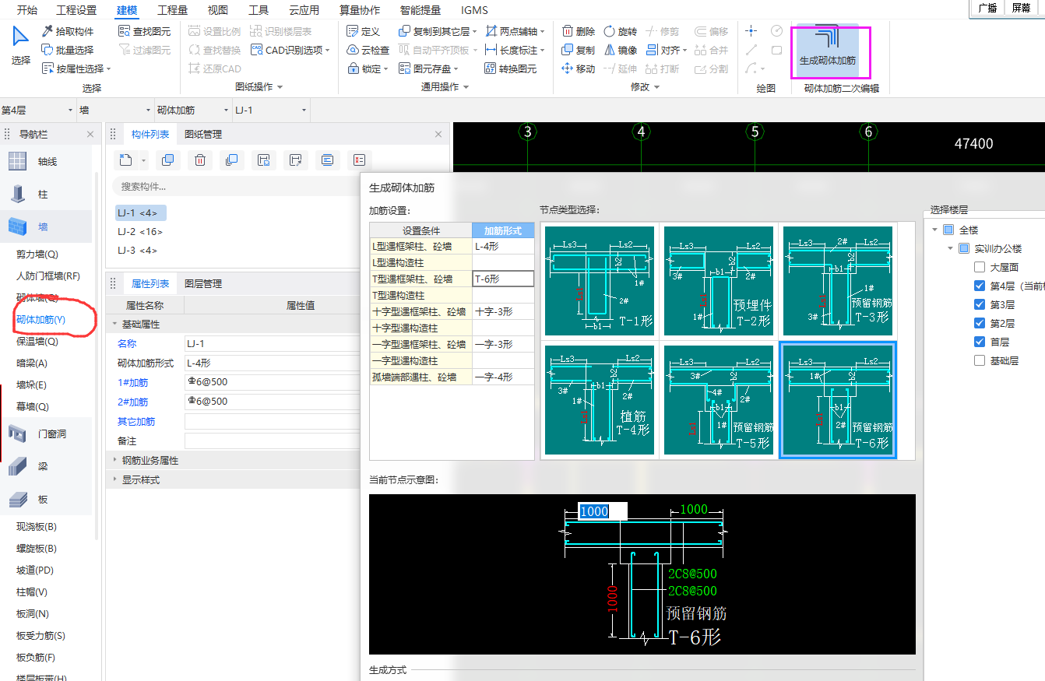Open the 云应用 ribbon tab
The width and height of the screenshot is (1045, 681).
coord(304,10)
